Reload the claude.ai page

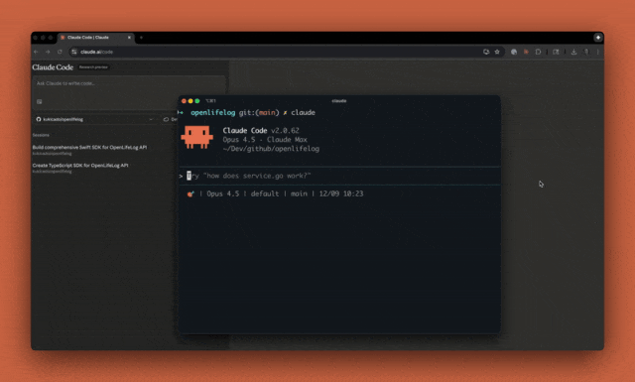[x=60, y=52]
